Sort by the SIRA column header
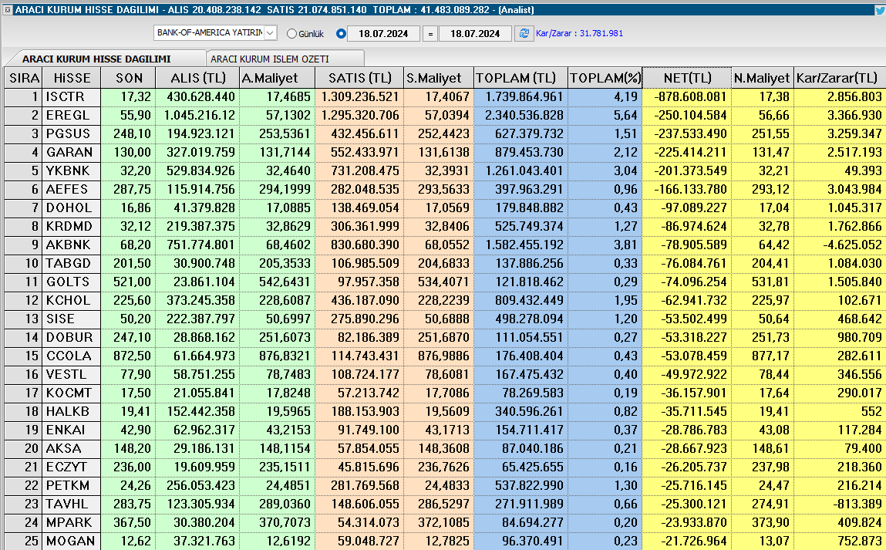Screen dimensions: 886x550 point(24,78)
